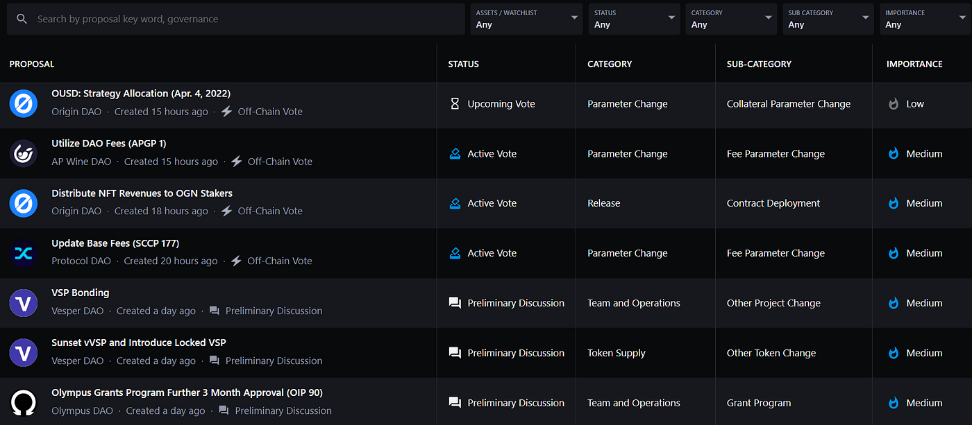Click Active Vote icon in Utilize DAO Fees row
The height and width of the screenshot is (425, 972).
click(455, 154)
